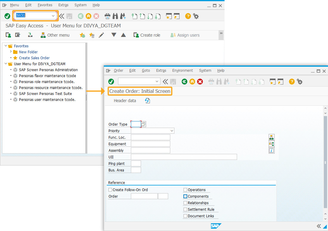
Task: Open Extras menu in Easy Access window
Action: click(x=64, y=5)
